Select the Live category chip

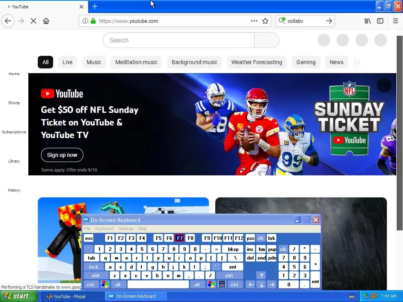pyautogui.click(x=68, y=62)
